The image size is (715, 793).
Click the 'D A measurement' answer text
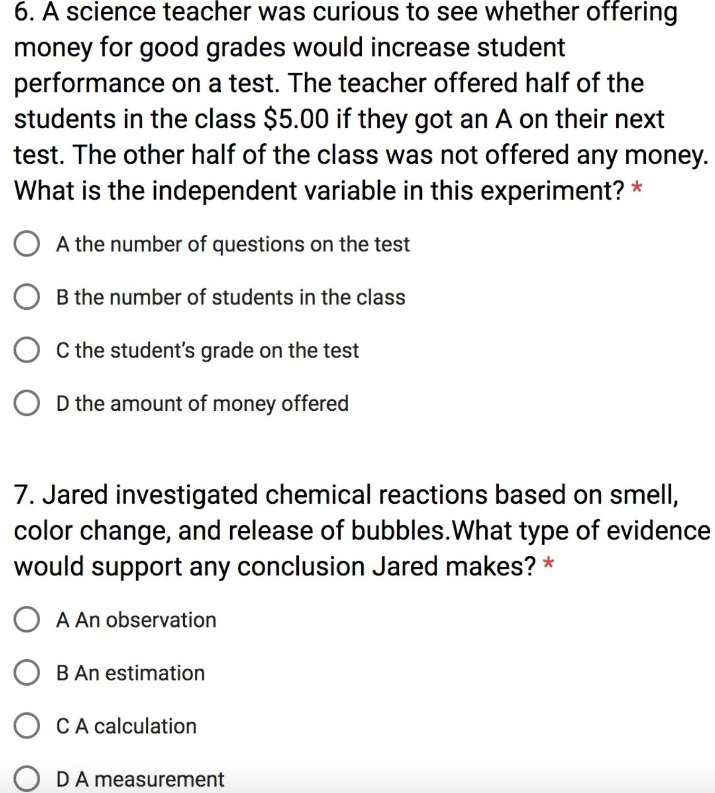point(140,779)
